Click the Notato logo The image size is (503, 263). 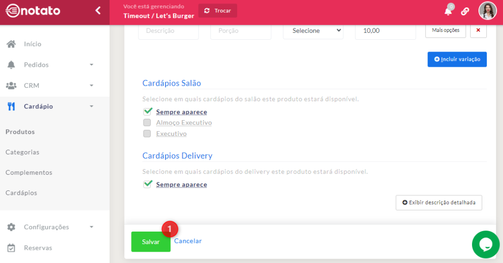pos(33,10)
